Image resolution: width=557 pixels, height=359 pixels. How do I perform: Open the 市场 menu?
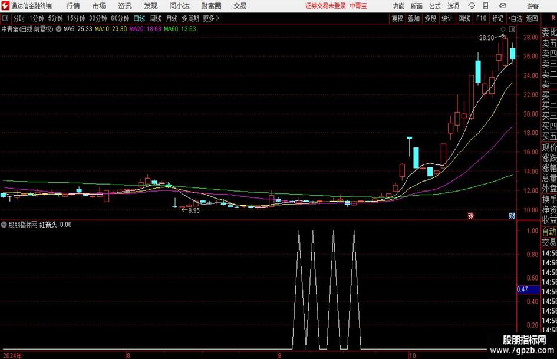point(99,6)
